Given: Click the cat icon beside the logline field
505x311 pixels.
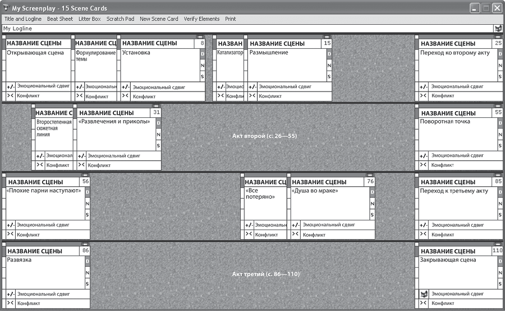Looking at the screenshot, I should tap(497, 29).
